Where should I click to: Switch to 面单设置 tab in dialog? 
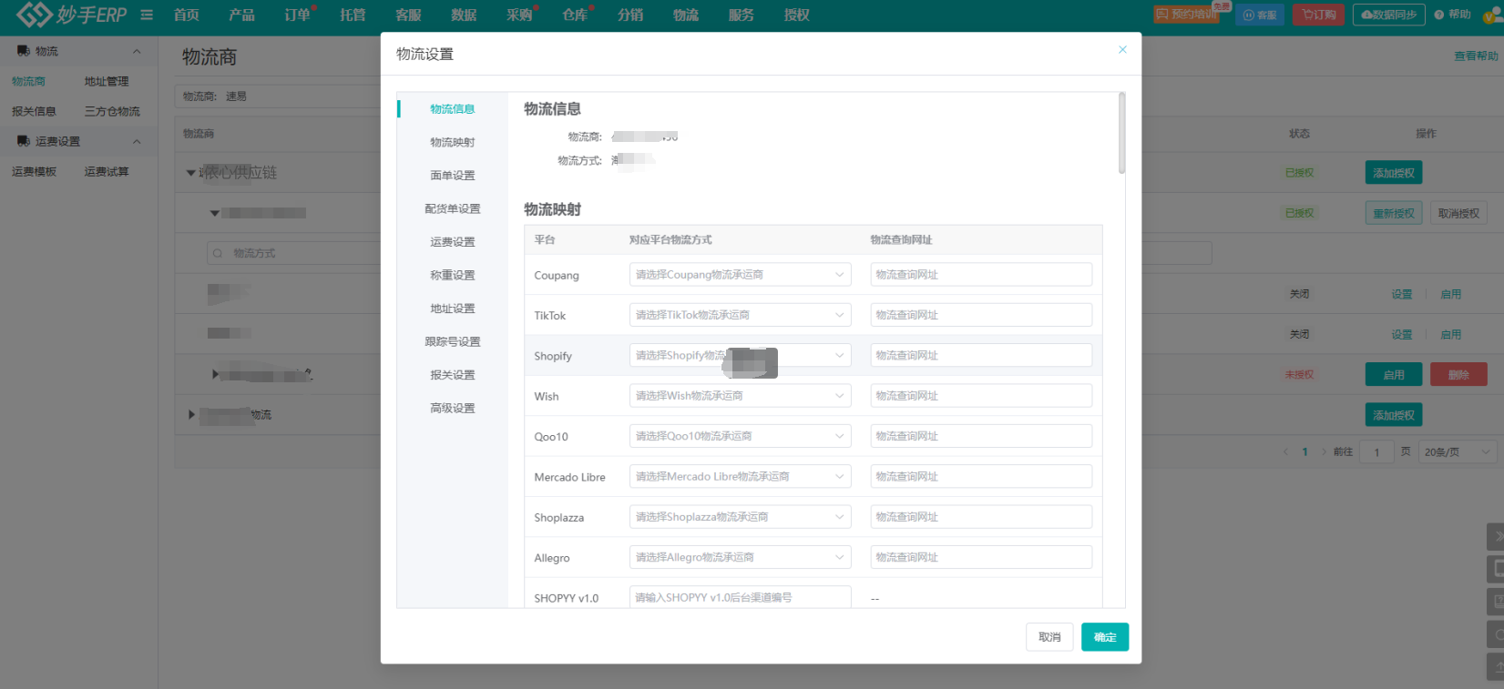pos(453,176)
